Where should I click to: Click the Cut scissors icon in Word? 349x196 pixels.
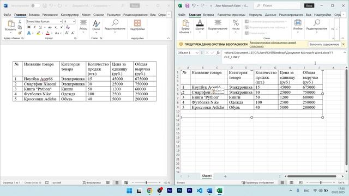[x=20, y=22]
